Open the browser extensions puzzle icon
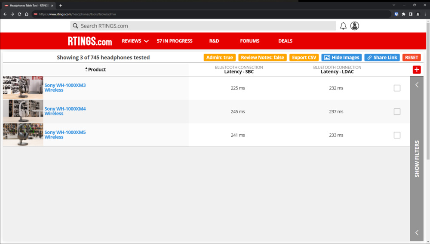This screenshot has width=430, height=244. pos(403,14)
